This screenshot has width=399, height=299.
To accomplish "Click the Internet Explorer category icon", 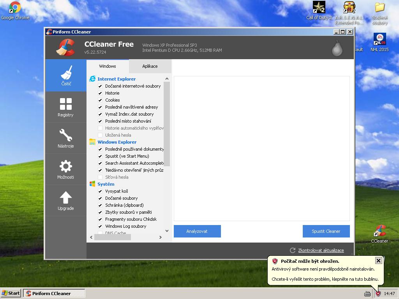I will tap(92, 79).
